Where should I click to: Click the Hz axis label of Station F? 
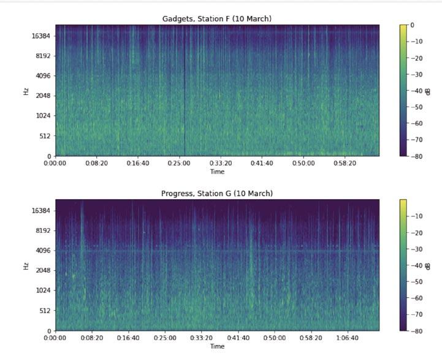tap(26, 91)
